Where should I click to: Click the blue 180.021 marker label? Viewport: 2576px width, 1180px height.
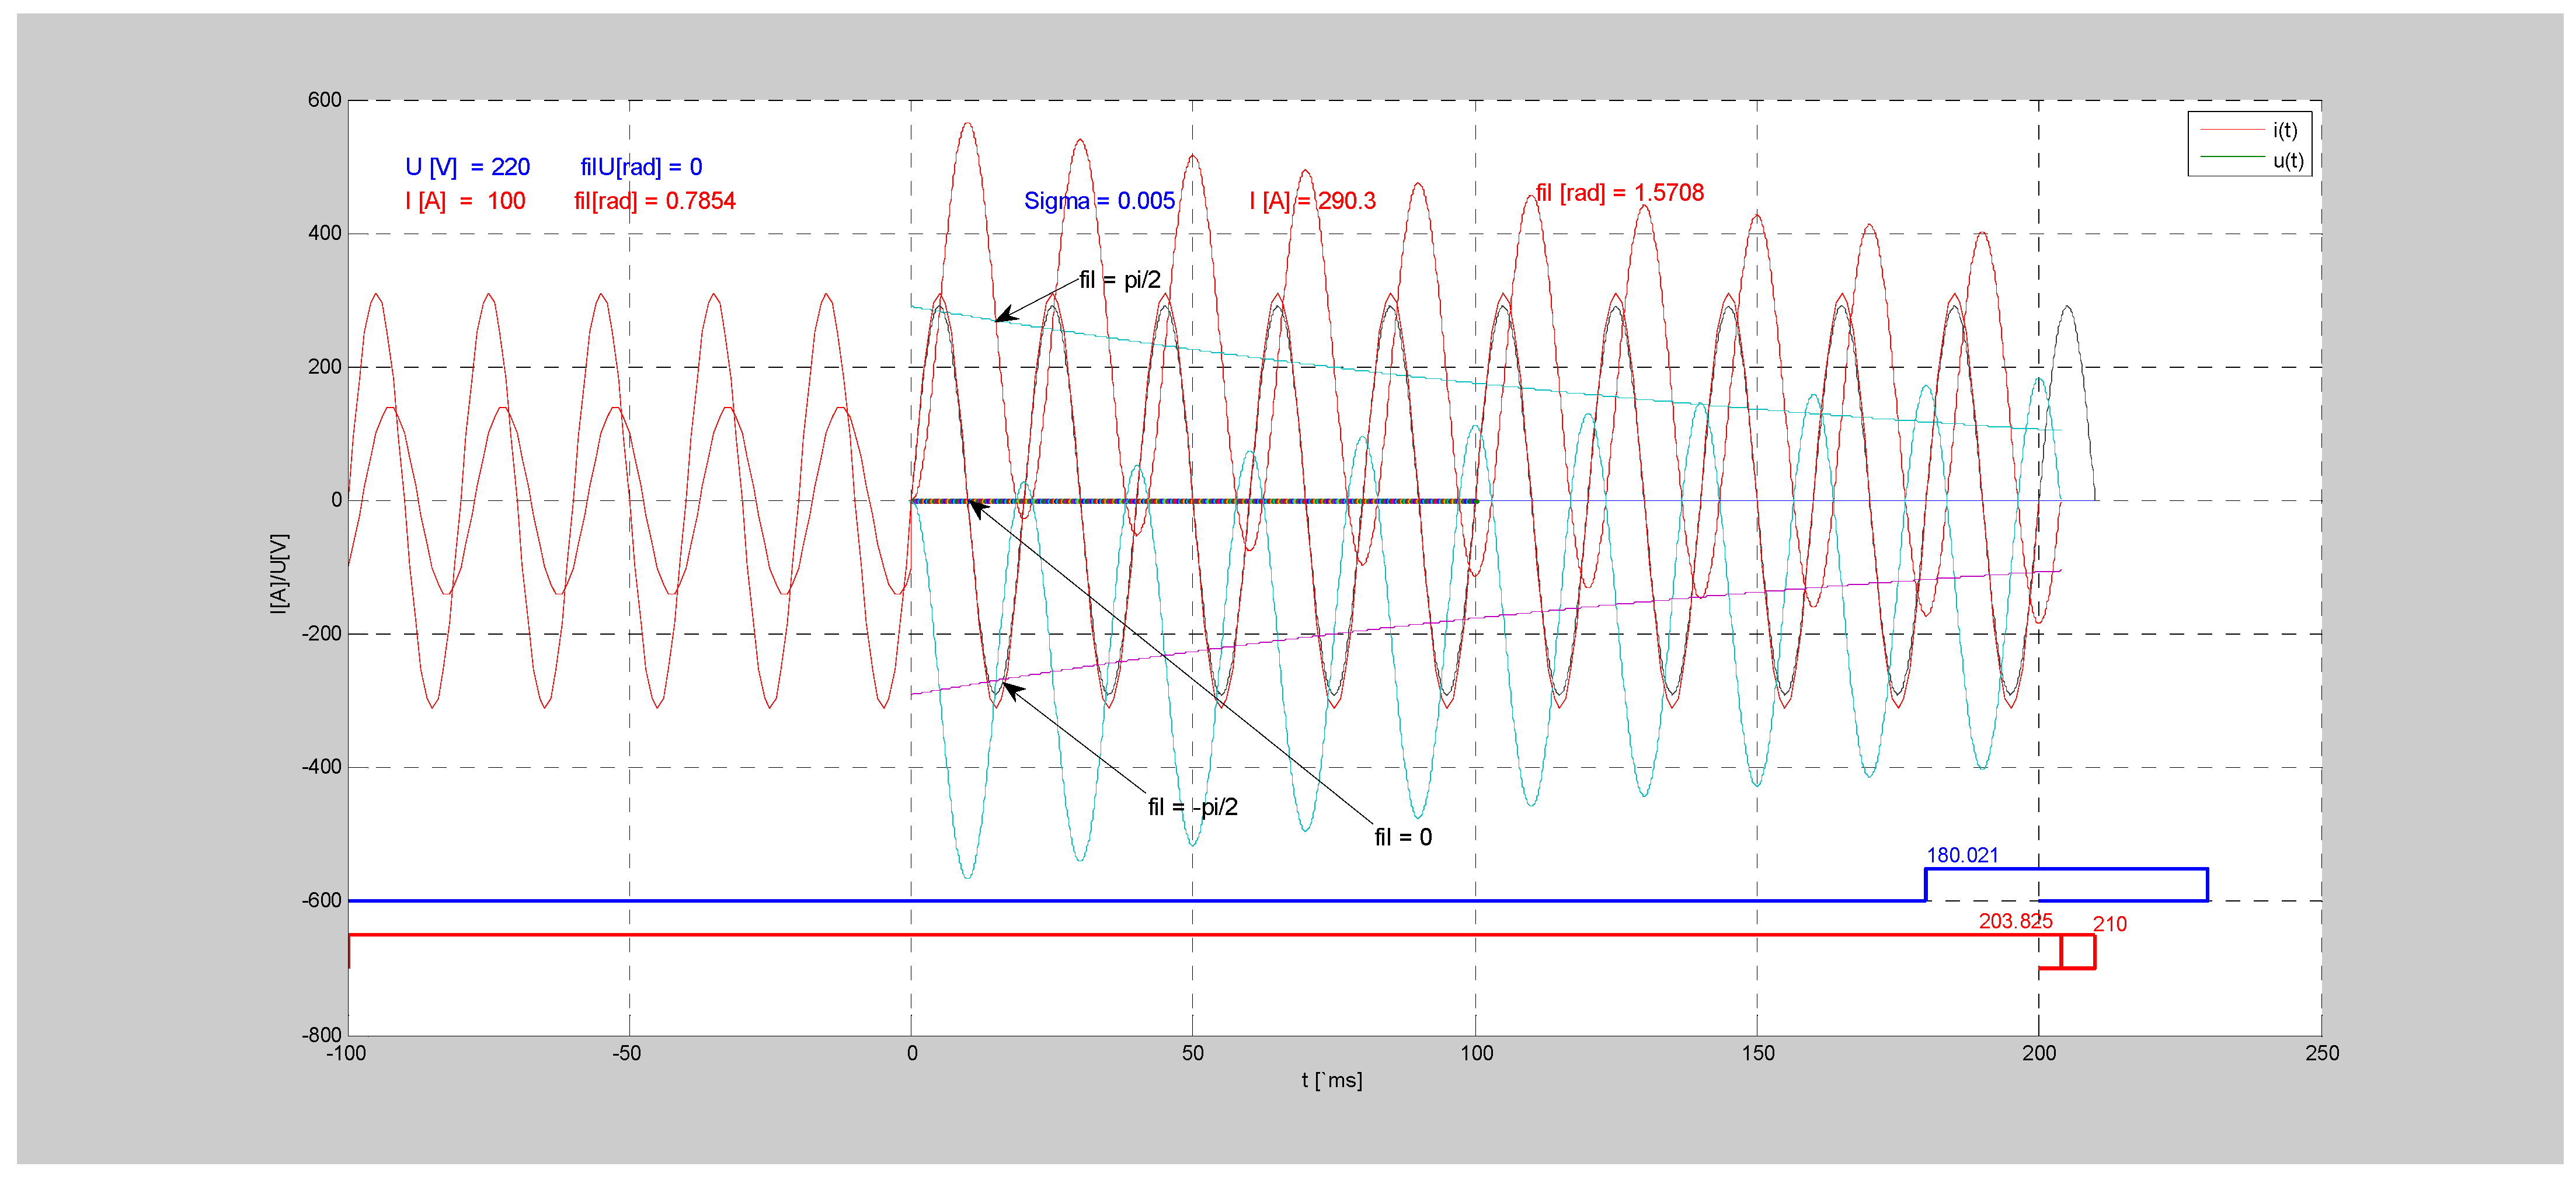1962,855
